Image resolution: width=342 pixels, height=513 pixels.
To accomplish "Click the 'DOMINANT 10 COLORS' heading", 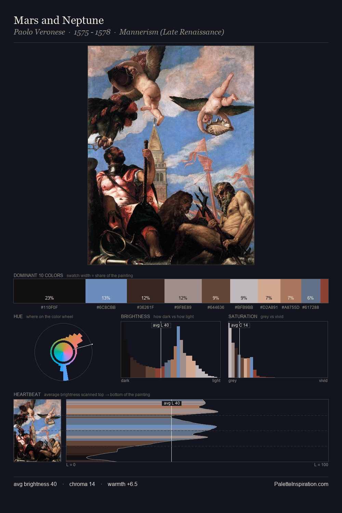I will 38,275.
